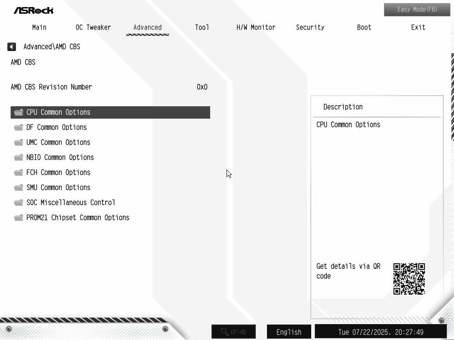Expand PROM21 Chipset Common Options entry
Screen dimensions: 454x340
[x=110, y=217]
